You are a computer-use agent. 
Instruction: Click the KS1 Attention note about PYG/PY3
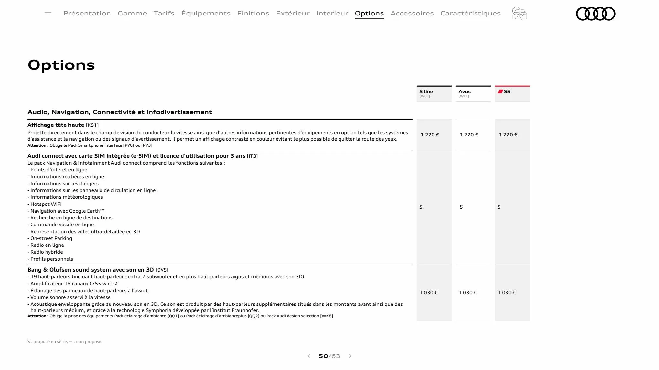pyautogui.click(x=90, y=145)
